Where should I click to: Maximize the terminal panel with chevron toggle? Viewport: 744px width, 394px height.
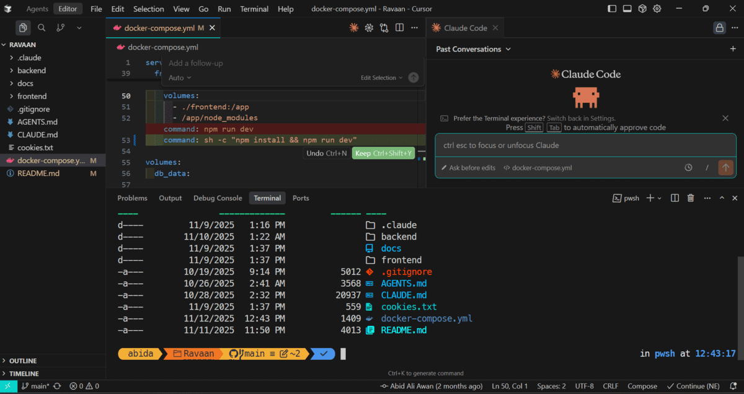click(721, 198)
